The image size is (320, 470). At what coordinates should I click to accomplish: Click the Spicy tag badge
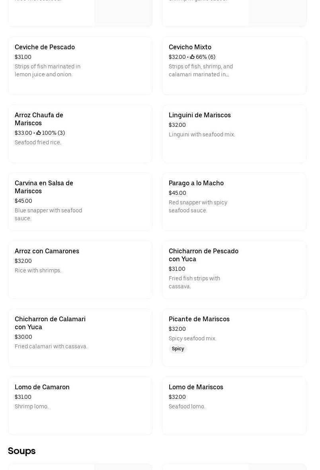pyautogui.click(x=178, y=349)
